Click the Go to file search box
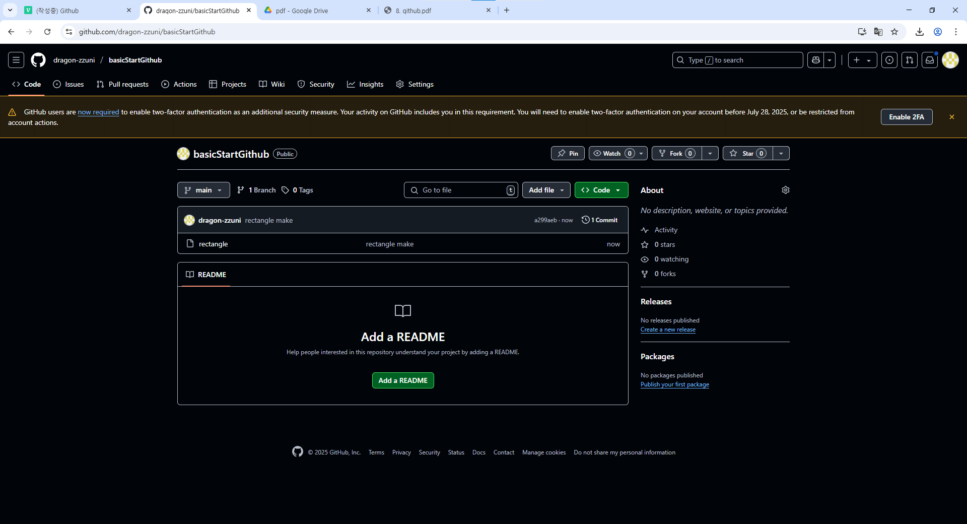This screenshot has height=524, width=967. click(461, 190)
